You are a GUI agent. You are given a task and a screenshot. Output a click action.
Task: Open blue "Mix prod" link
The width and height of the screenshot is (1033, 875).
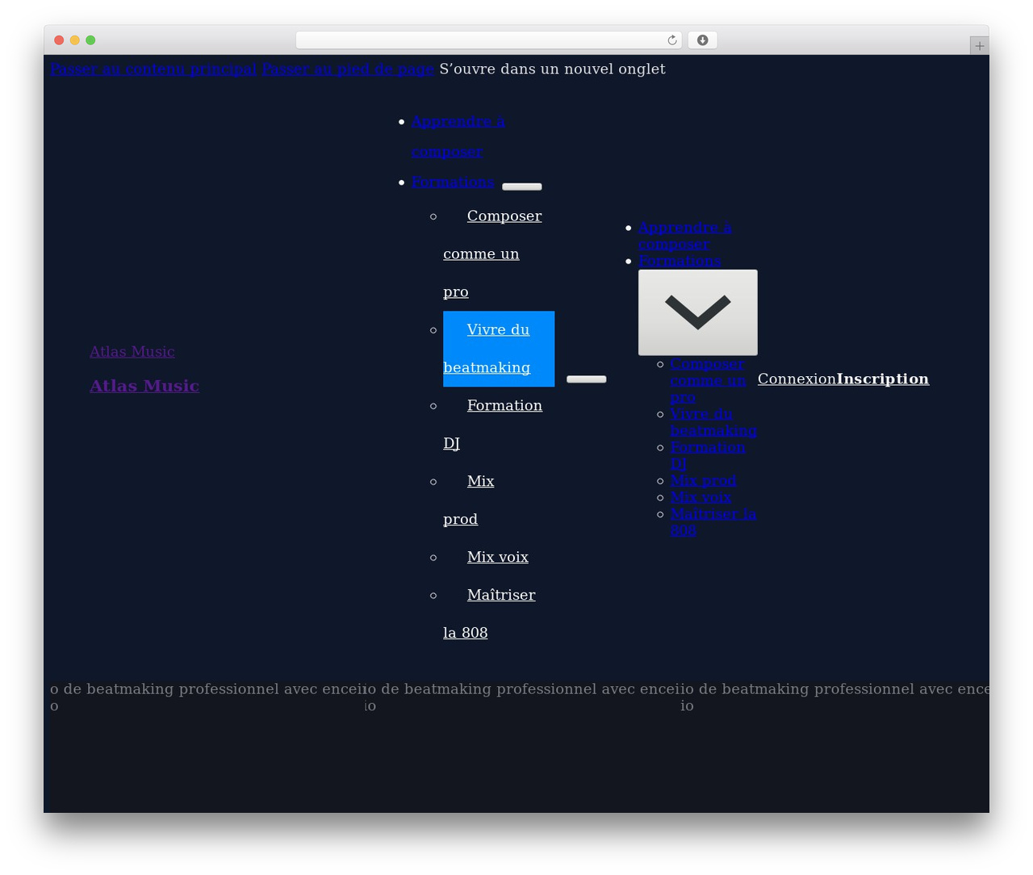703,480
